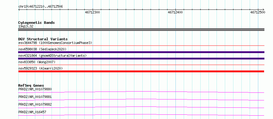Click the purple bar for nsv4321864
Screen dimensions: 273x119
point(141,59)
